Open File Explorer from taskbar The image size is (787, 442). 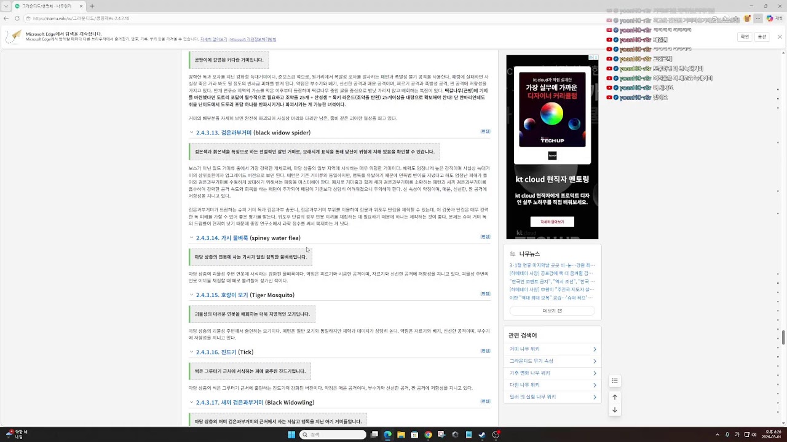coord(401,435)
